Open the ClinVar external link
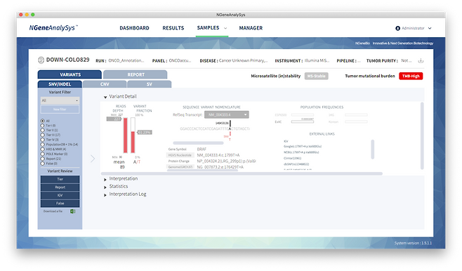Viewport: 462px width, 271px height. point(292,158)
